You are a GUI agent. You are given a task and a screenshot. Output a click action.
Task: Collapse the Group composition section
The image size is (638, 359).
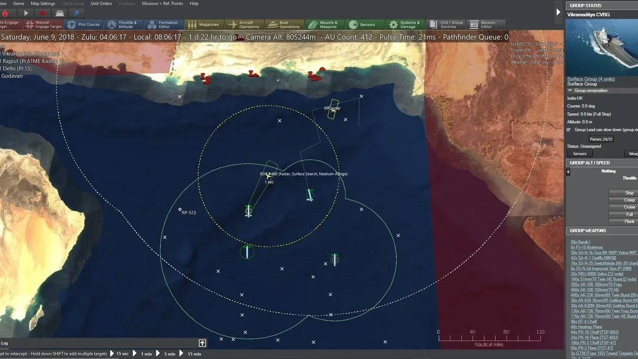pyautogui.click(x=570, y=91)
